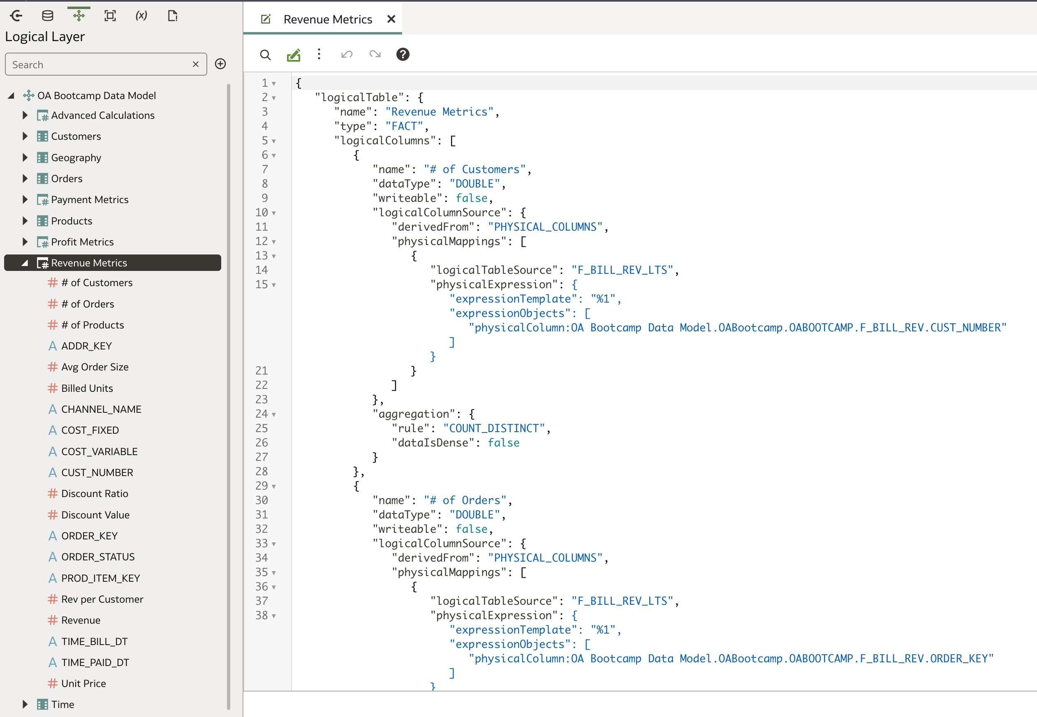The height and width of the screenshot is (717, 1037).
Task: Select the Discount Value column
Action: (x=95, y=514)
